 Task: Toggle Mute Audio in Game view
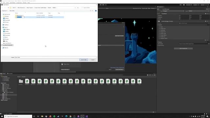[144, 9]
